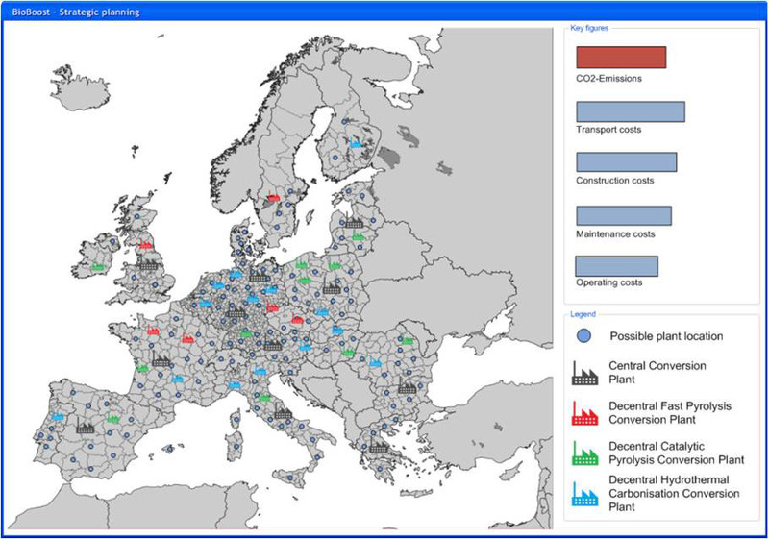Click 'Decentral Fast Pyrolysis Conversion Plant' text

670,413
